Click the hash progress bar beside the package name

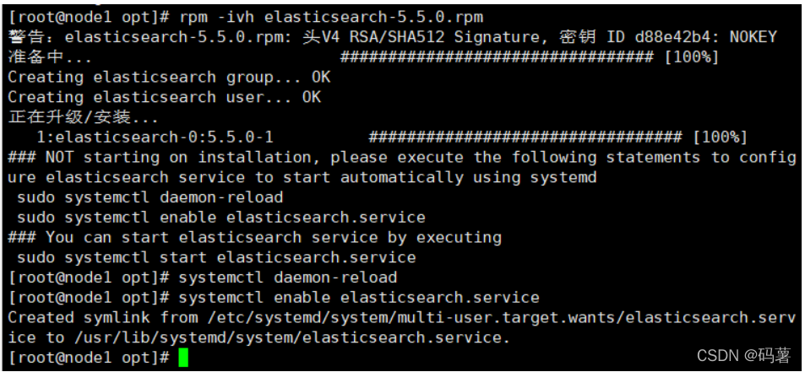point(525,137)
